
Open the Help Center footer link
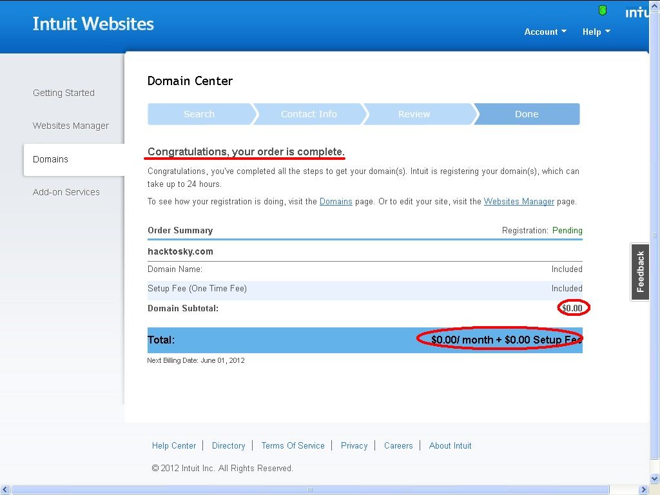174,445
